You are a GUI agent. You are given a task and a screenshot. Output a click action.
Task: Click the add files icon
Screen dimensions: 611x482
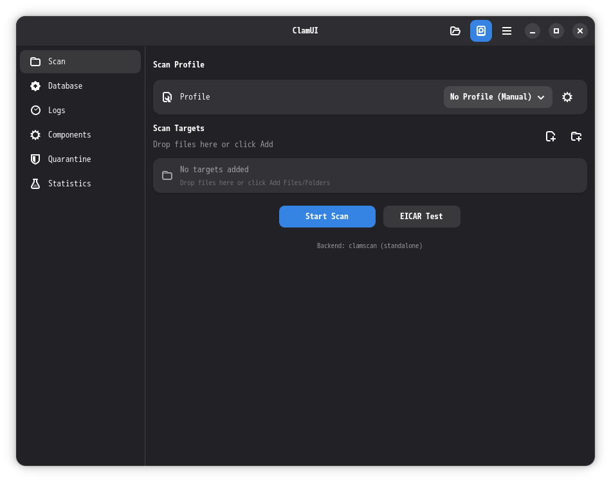point(551,136)
